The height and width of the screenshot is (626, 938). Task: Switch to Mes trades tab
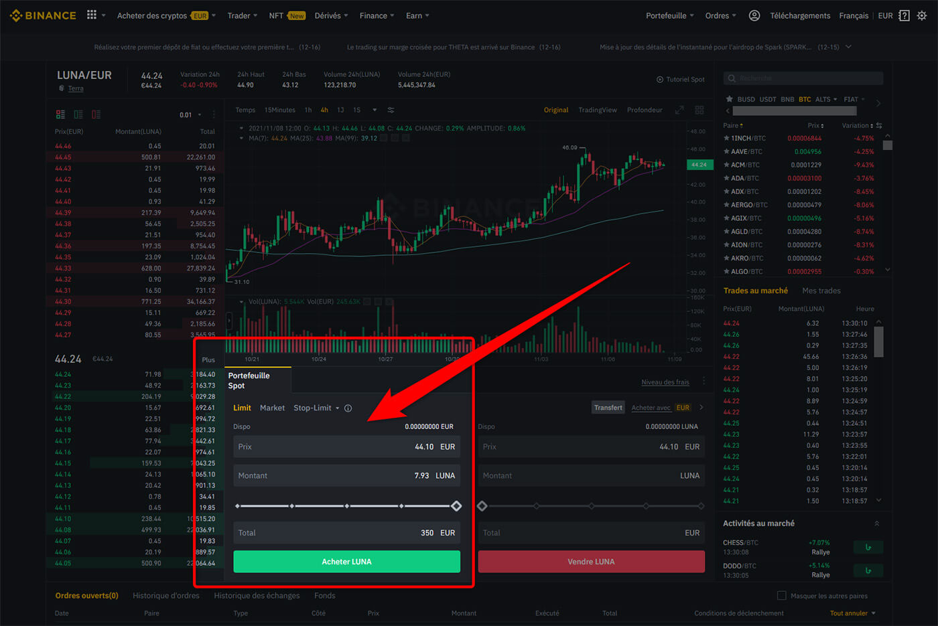[821, 291]
